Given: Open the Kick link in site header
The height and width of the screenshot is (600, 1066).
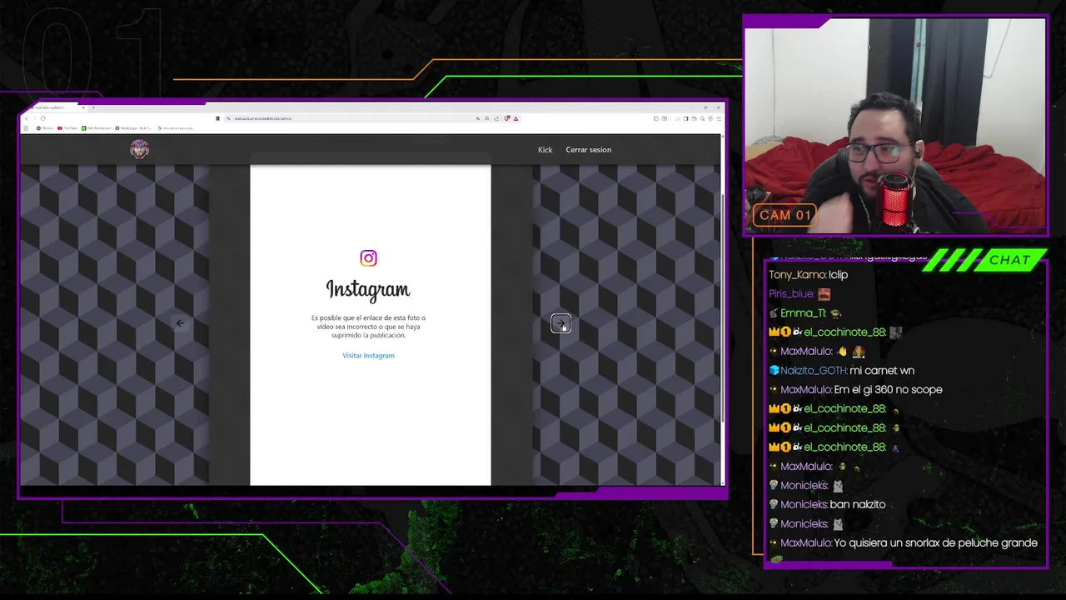Looking at the screenshot, I should 545,150.
